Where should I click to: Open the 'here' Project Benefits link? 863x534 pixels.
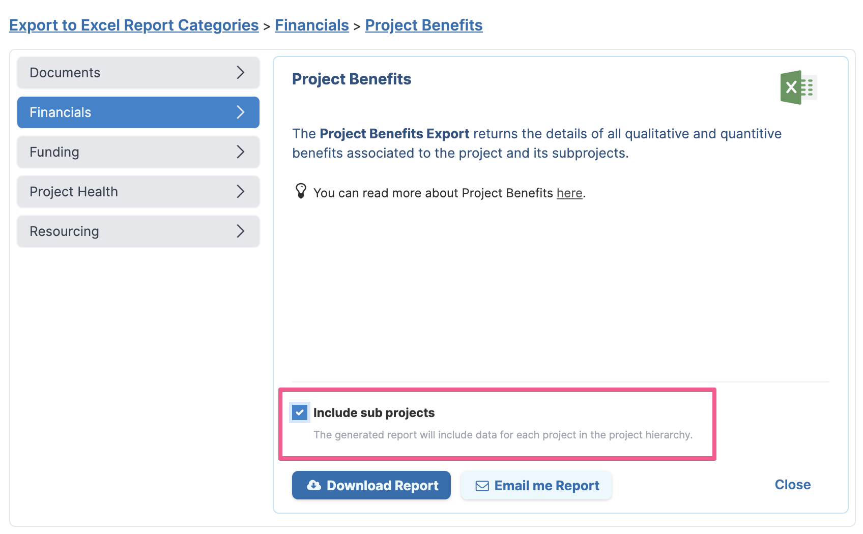pos(569,193)
